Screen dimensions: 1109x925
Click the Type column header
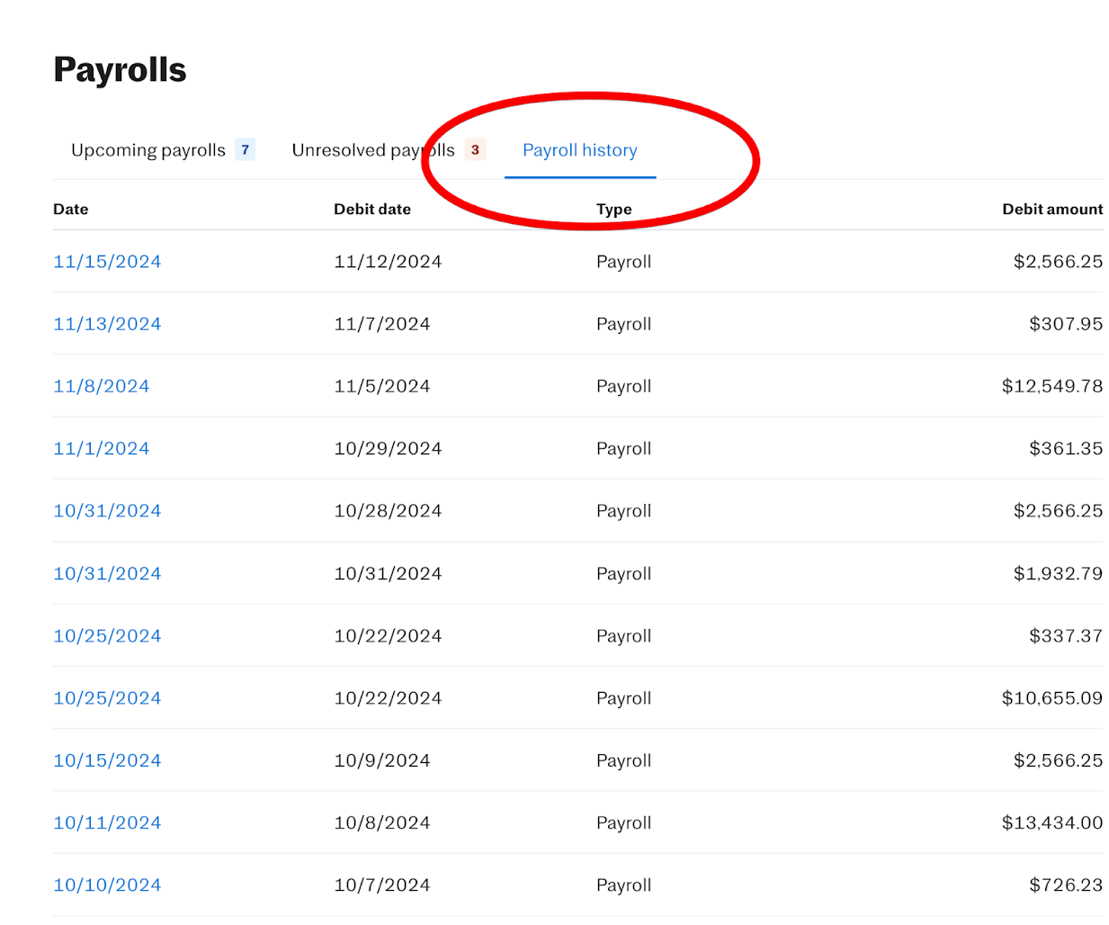613,209
